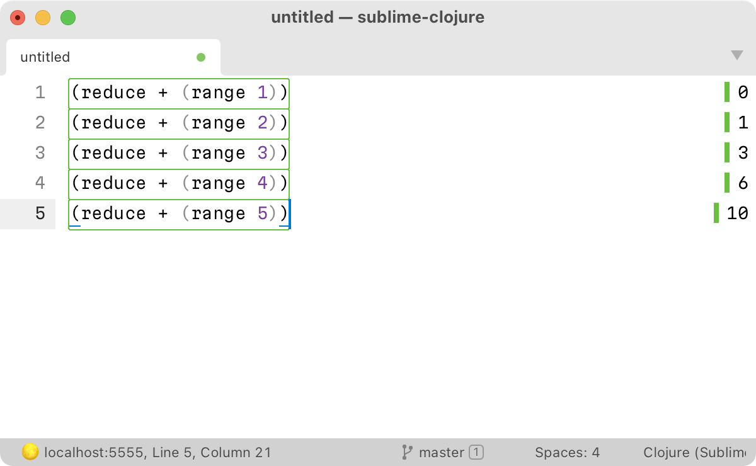
Task: Click the green zoom window button
Action: point(68,18)
